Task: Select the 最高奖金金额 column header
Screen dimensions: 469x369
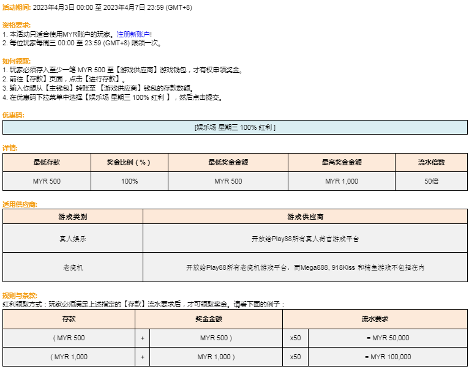Action: click(x=341, y=163)
